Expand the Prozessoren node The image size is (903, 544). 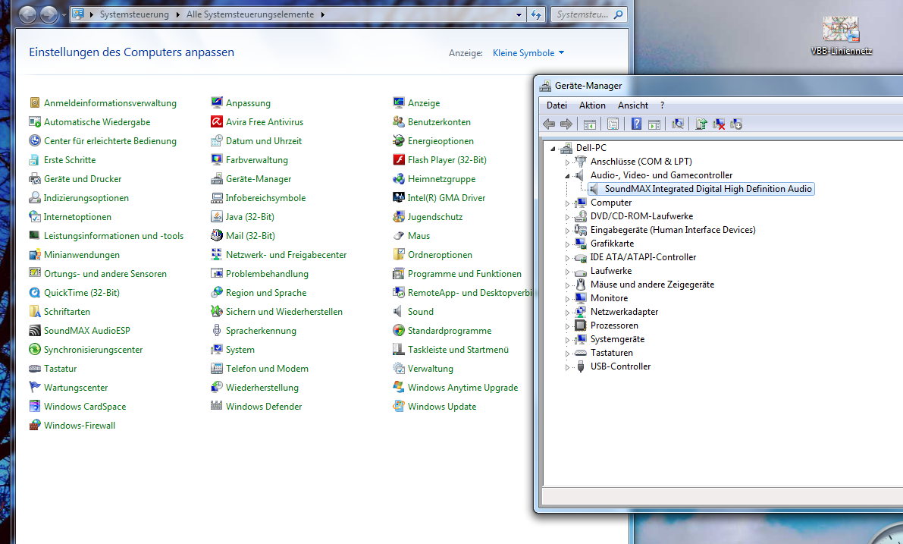pyautogui.click(x=567, y=326)
